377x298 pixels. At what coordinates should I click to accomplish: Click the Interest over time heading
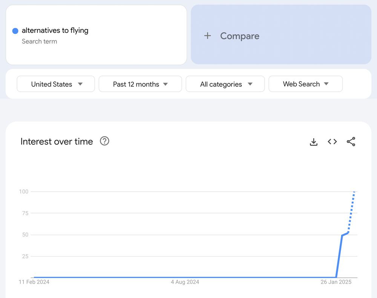pos(57,141)
